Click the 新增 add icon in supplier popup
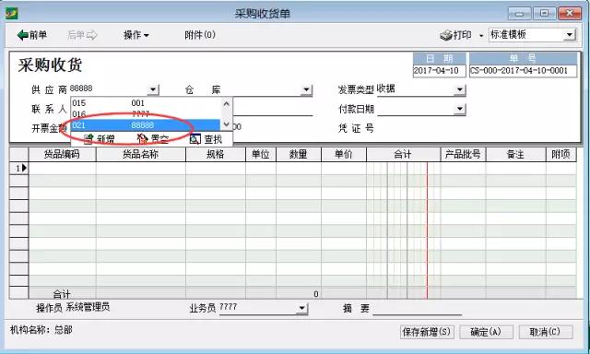Image resolution: width=590 pixels, height=354 pixels. pyautogui.click(x=88, y=139)
